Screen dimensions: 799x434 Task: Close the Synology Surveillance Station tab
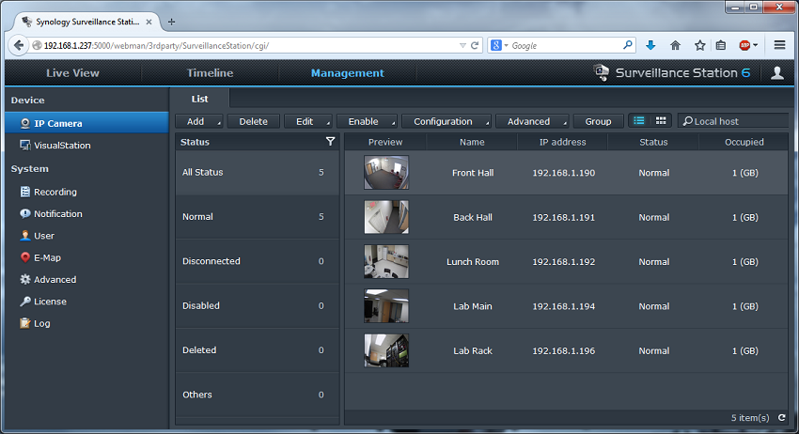coord(149,22)
